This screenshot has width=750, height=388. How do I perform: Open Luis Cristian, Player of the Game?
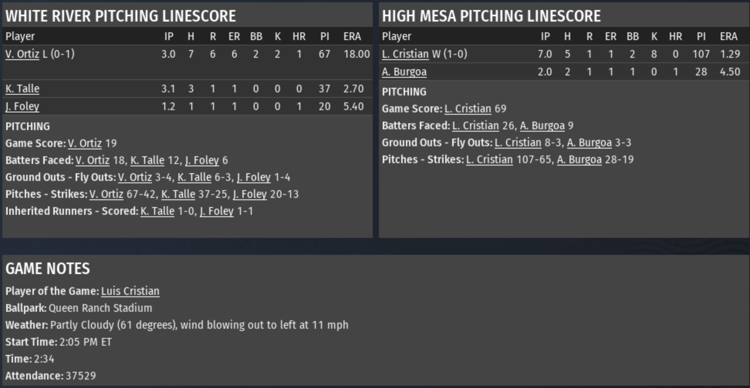tap(130, 291)
